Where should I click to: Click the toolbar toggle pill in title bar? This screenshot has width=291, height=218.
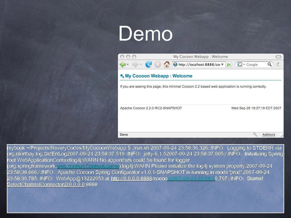click(x=278, y=57)
